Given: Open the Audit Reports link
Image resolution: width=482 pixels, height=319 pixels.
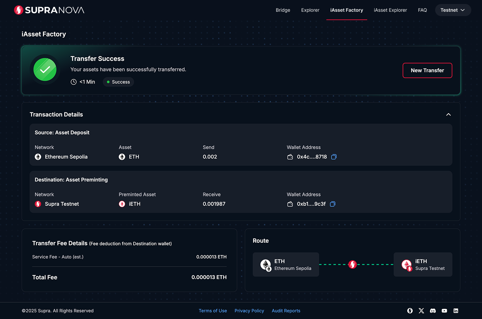Looking at the screenshot, I should [x=286, y=311].
